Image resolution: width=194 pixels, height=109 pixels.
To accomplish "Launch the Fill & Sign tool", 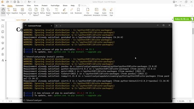I will point(111,12).
